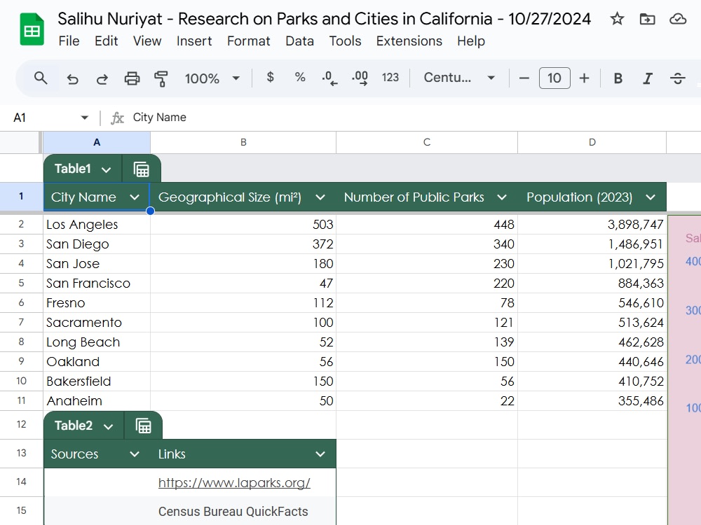Open the Help menu
This screenshot has width=701, height=525.
coord(471,41)
